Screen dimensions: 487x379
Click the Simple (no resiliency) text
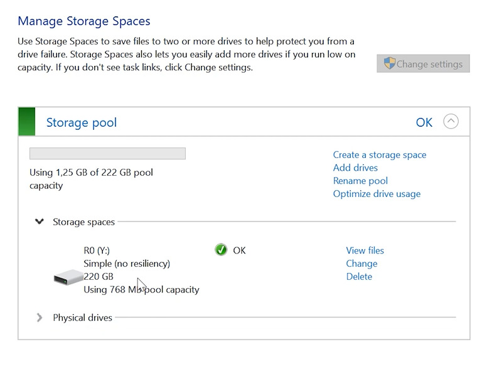click(127, 264)
